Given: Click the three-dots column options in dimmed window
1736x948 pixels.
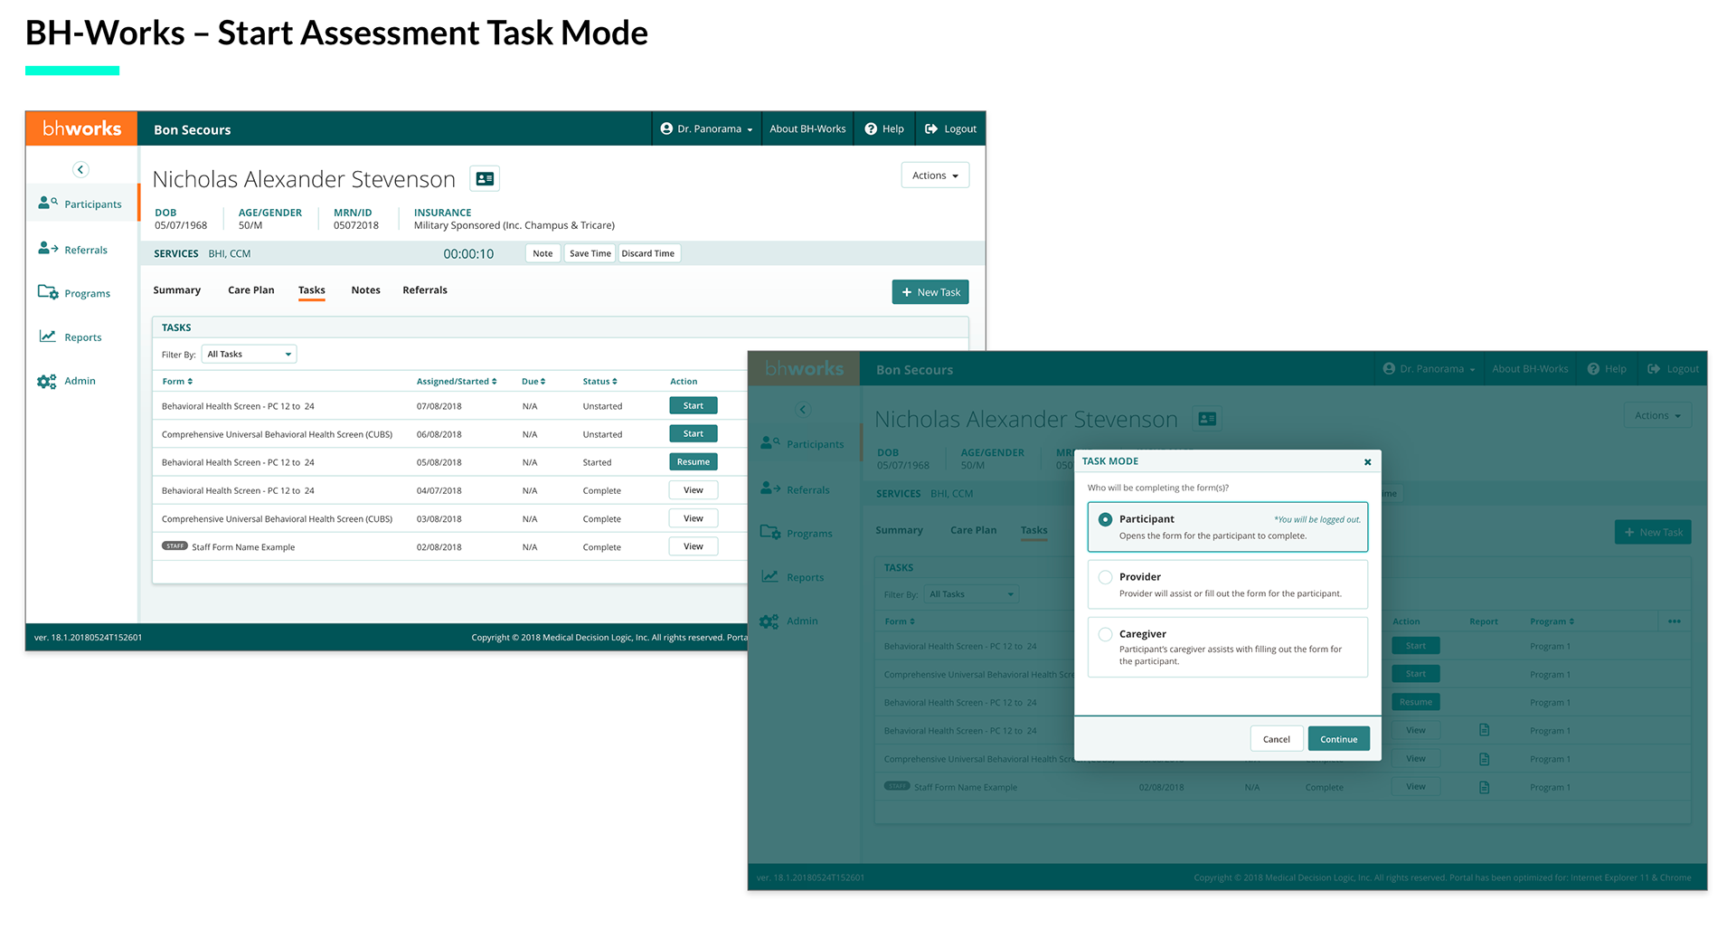Looking at the screenshot, I should click(1674, 621).
